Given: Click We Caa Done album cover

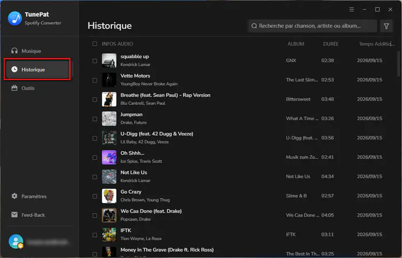Looking at the screenshot, I should (x=109, y=215).
